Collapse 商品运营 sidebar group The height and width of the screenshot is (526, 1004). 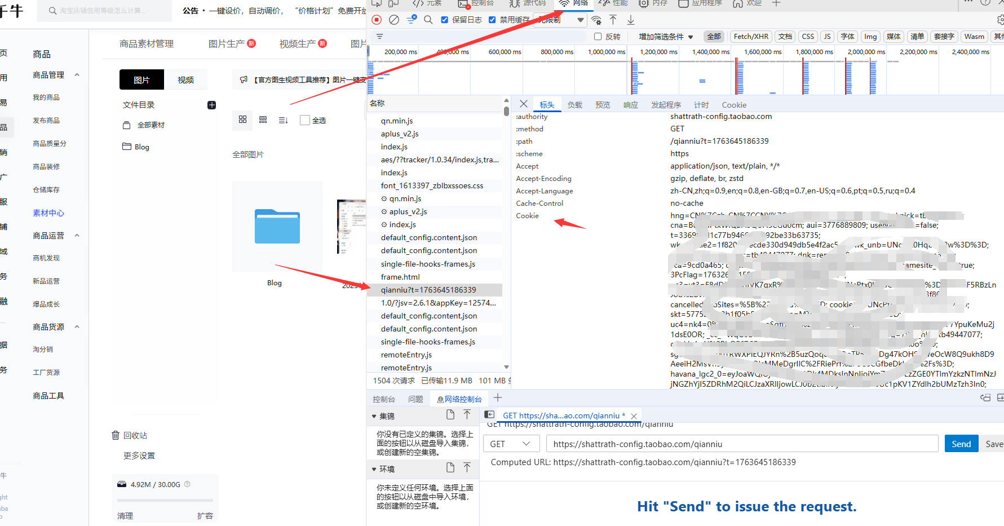[77, 236]
